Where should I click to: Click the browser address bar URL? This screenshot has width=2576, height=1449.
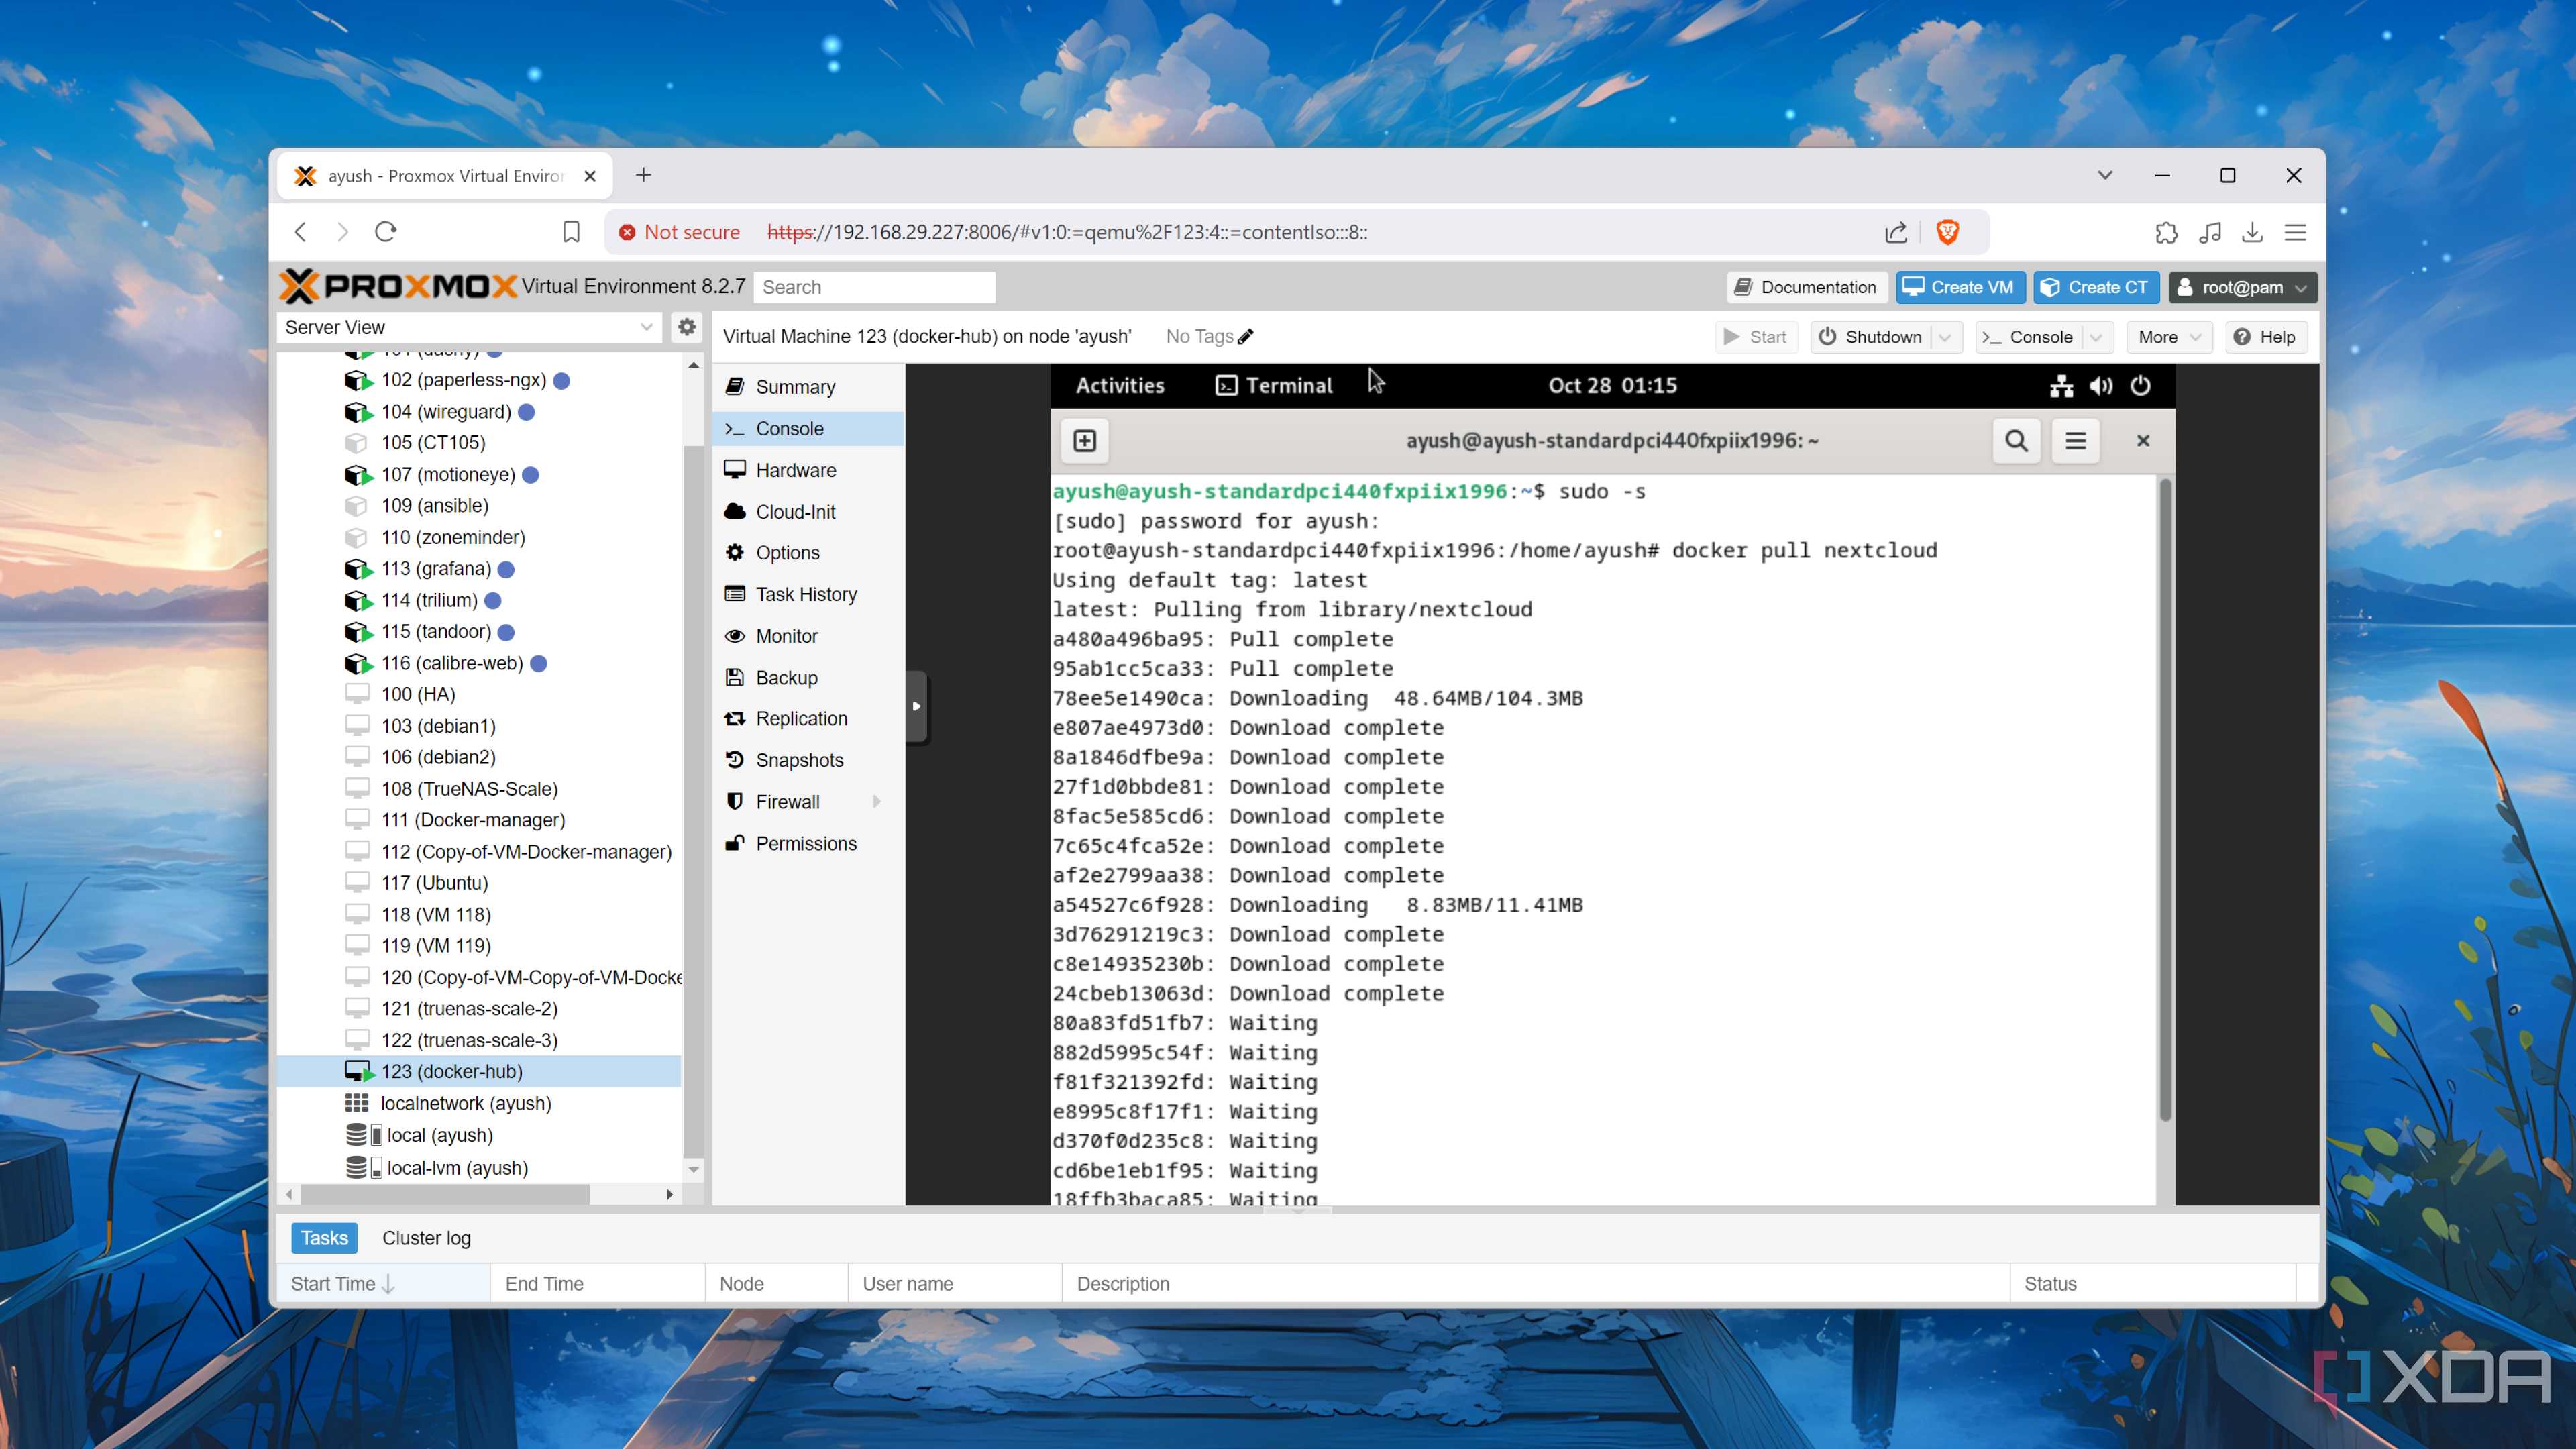click(1067, 232)
